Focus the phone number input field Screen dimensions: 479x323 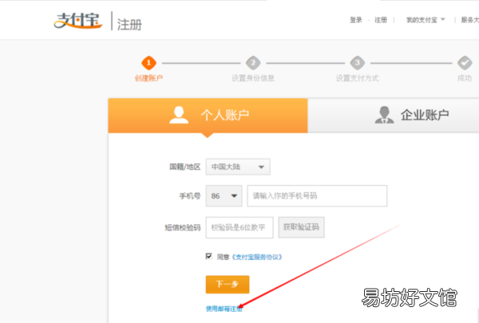click(317, 195)
